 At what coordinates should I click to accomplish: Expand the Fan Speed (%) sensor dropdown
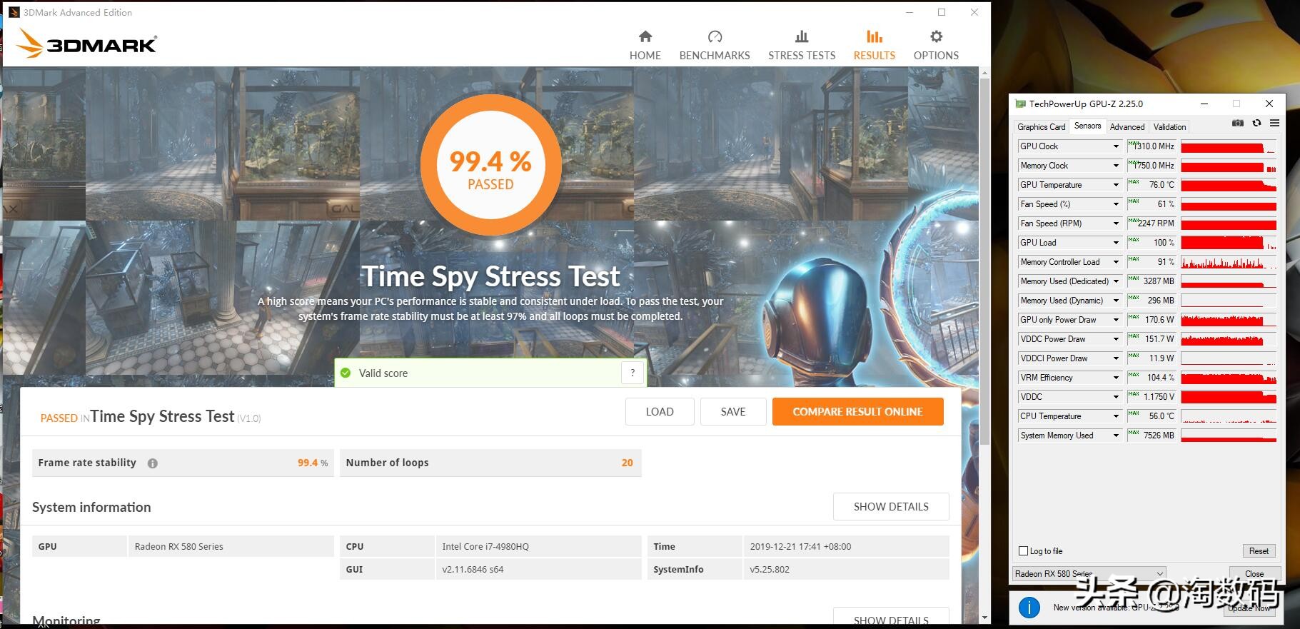point(1116,204)
